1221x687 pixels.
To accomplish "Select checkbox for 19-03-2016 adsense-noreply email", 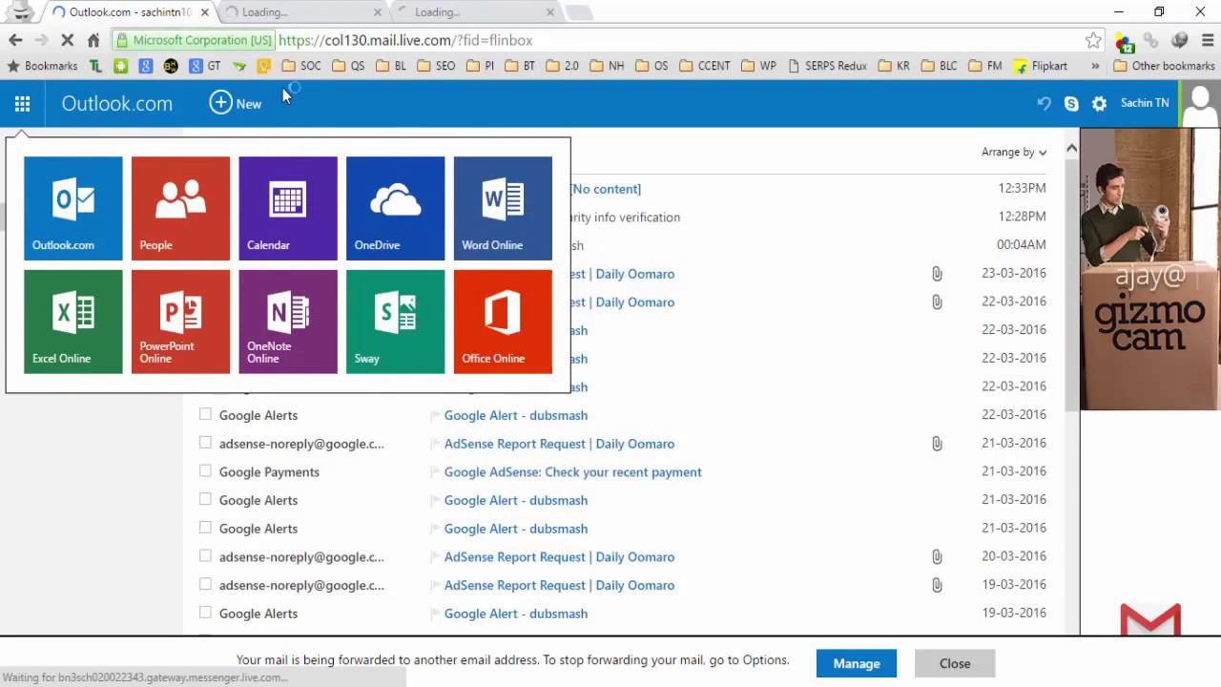I will tap(205, 584).
